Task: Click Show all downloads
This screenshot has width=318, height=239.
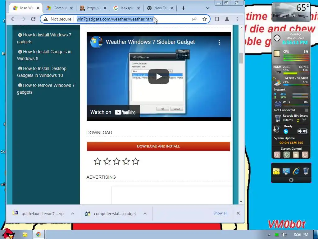Action: [220, 213]
